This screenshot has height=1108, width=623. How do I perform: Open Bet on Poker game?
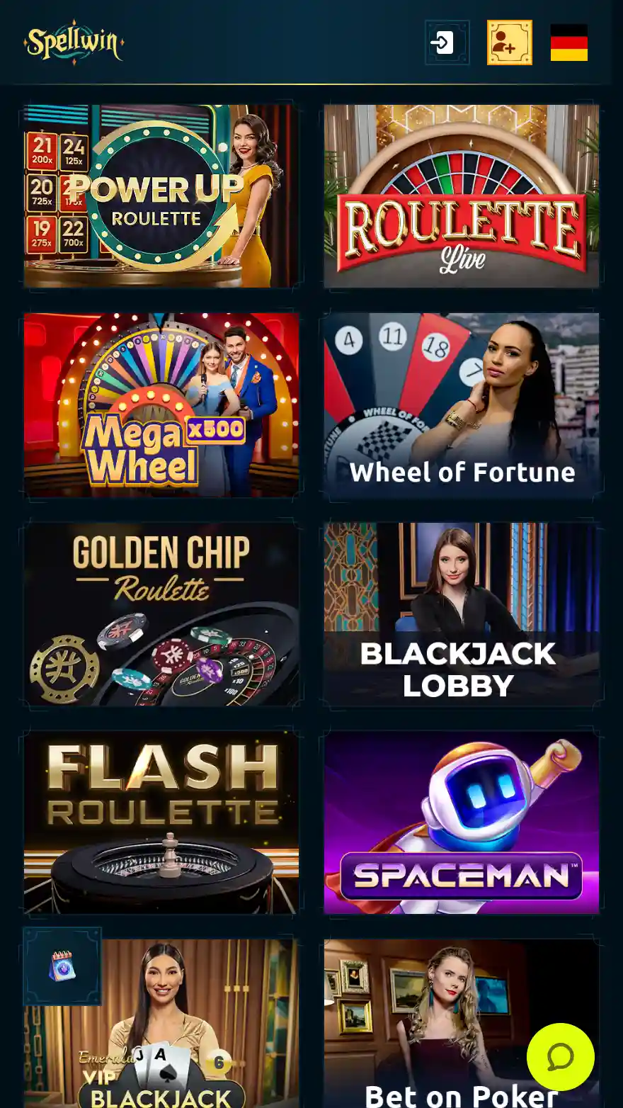point(462,1024)
